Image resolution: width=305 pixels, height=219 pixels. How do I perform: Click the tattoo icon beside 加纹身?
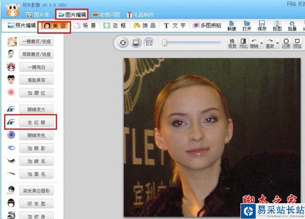click(x=11, y=215)
